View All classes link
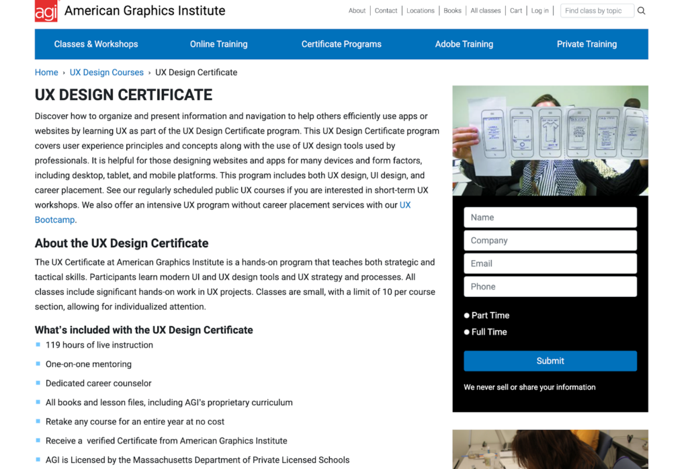The width and height of the screenshot is (688, 469). pos(485,11)
